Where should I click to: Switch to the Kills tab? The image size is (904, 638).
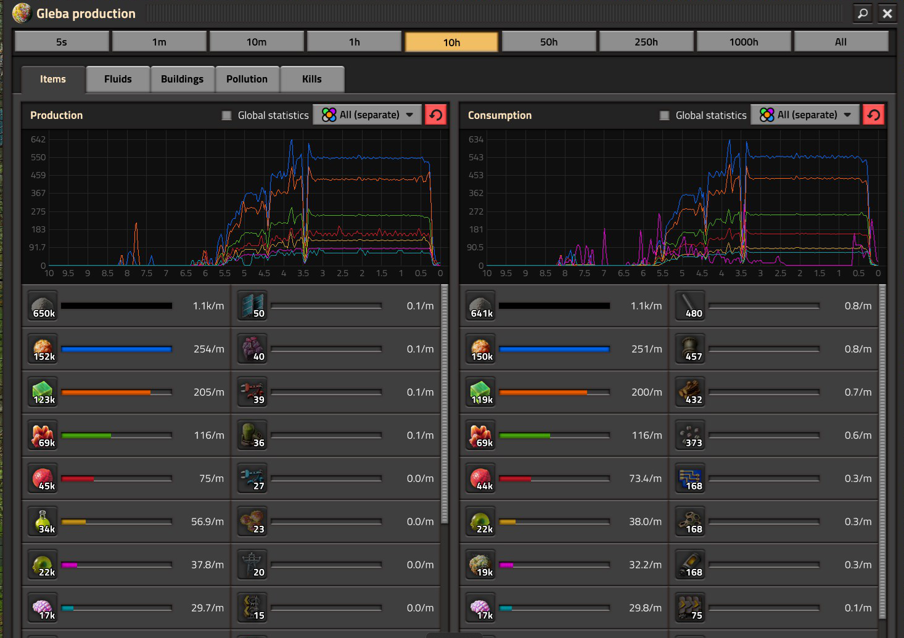click(312, 79)
